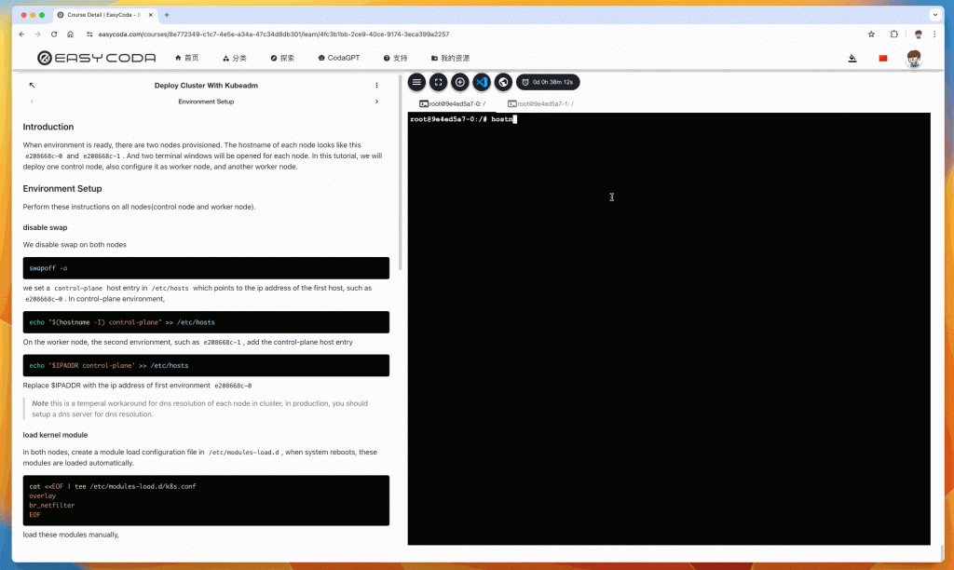The width and height of the screenshot is (954, 570).
Task: Open the course three-dot options menu
Action: 376,85
